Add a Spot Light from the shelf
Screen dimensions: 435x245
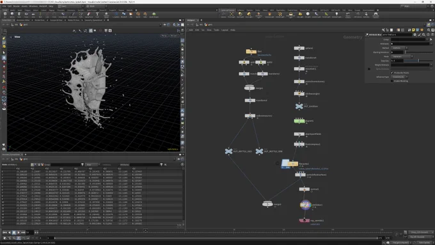(241, 15)
